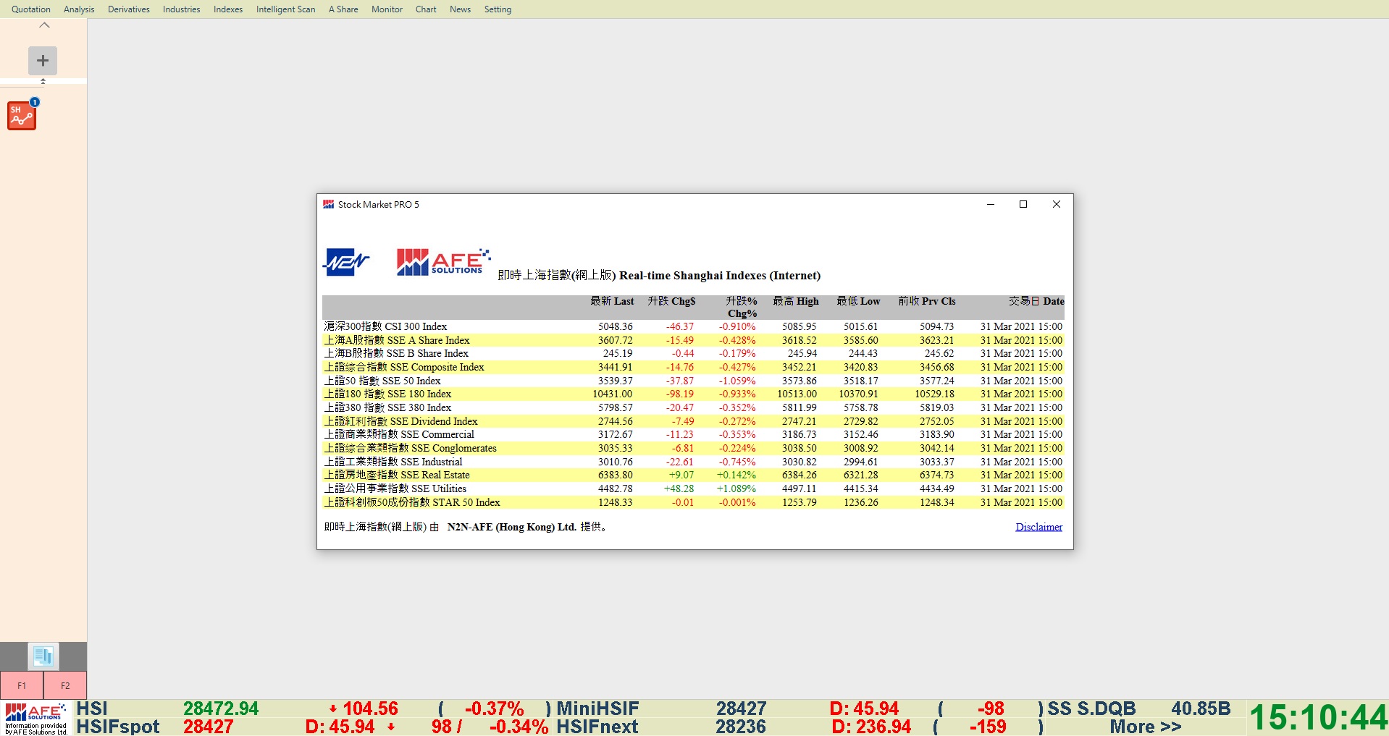
Task: Open the Setting menu
Action: point(498,9)
